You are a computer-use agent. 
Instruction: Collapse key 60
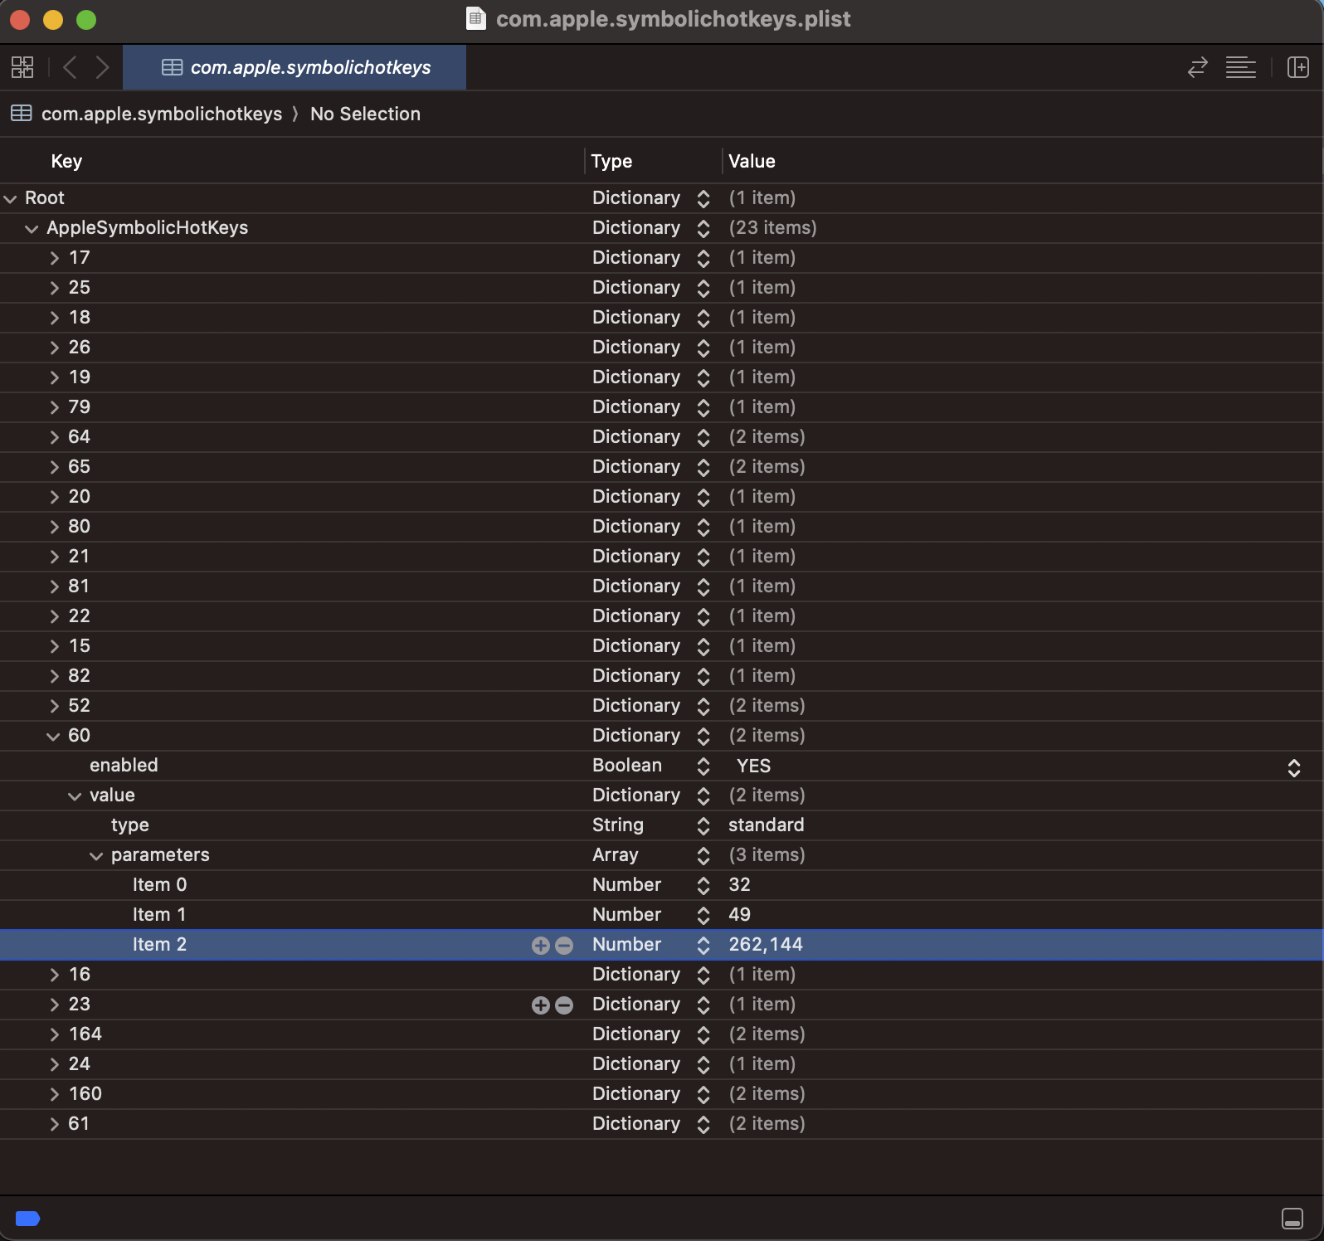pyautogui.click(x=53, y=736)
